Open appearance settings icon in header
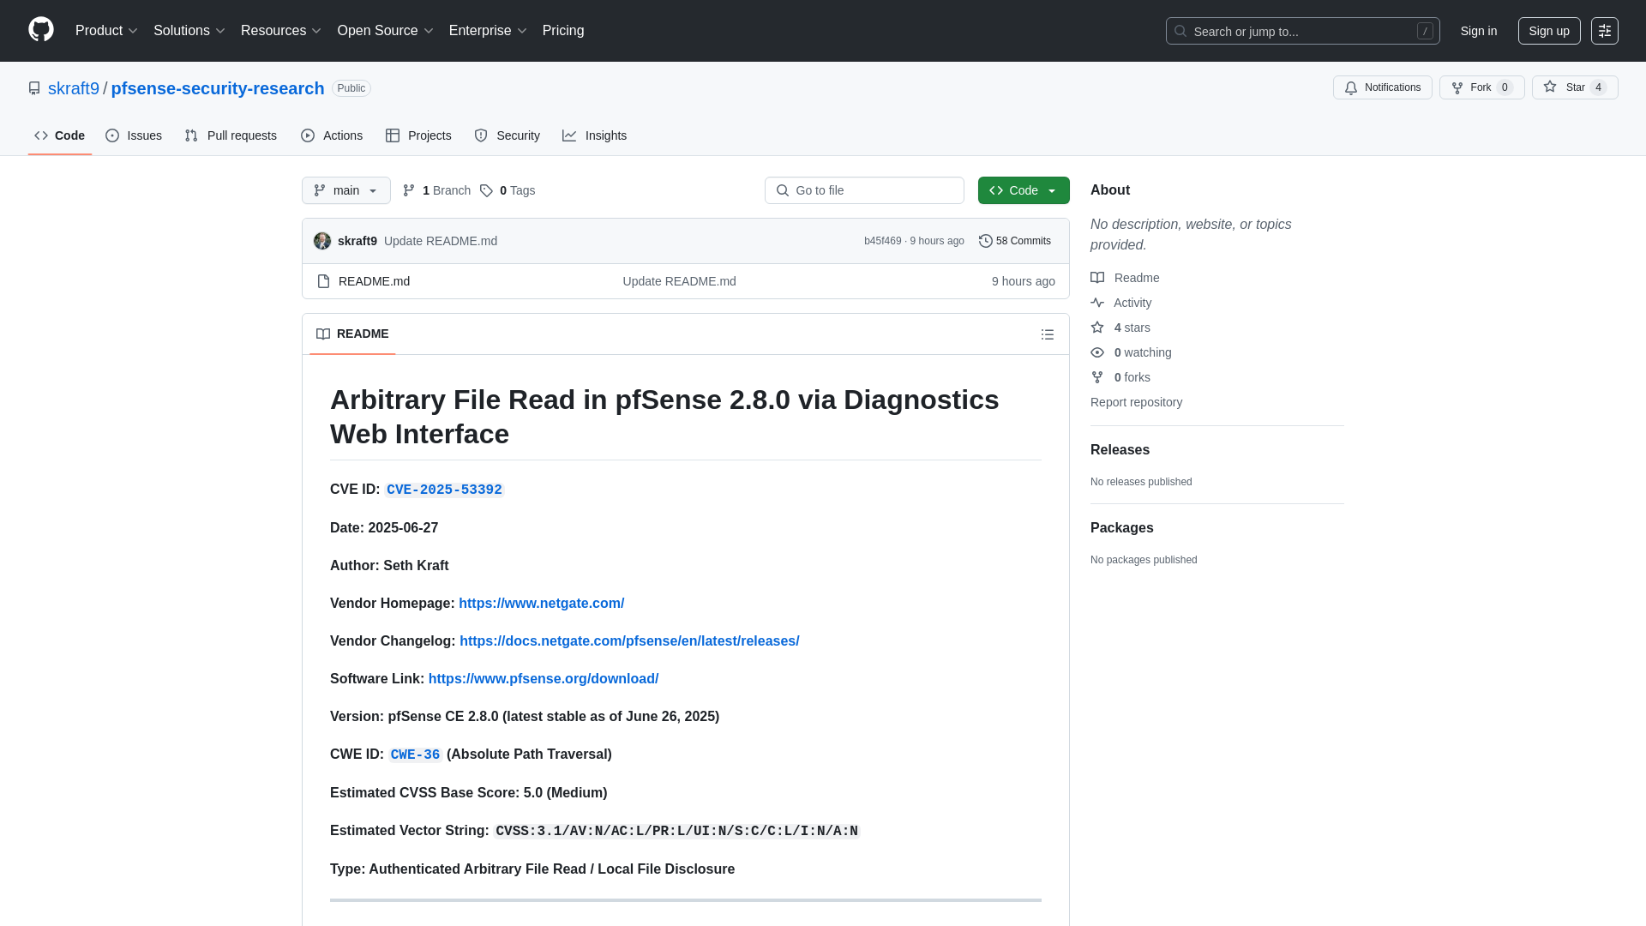The image size is (1646, 926). [1605, 31]
